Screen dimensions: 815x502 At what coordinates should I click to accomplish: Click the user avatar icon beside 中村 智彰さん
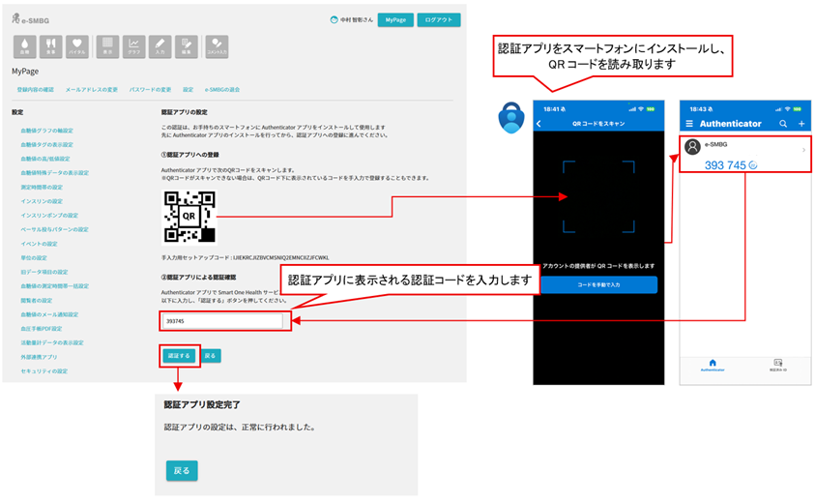point(335,19)
